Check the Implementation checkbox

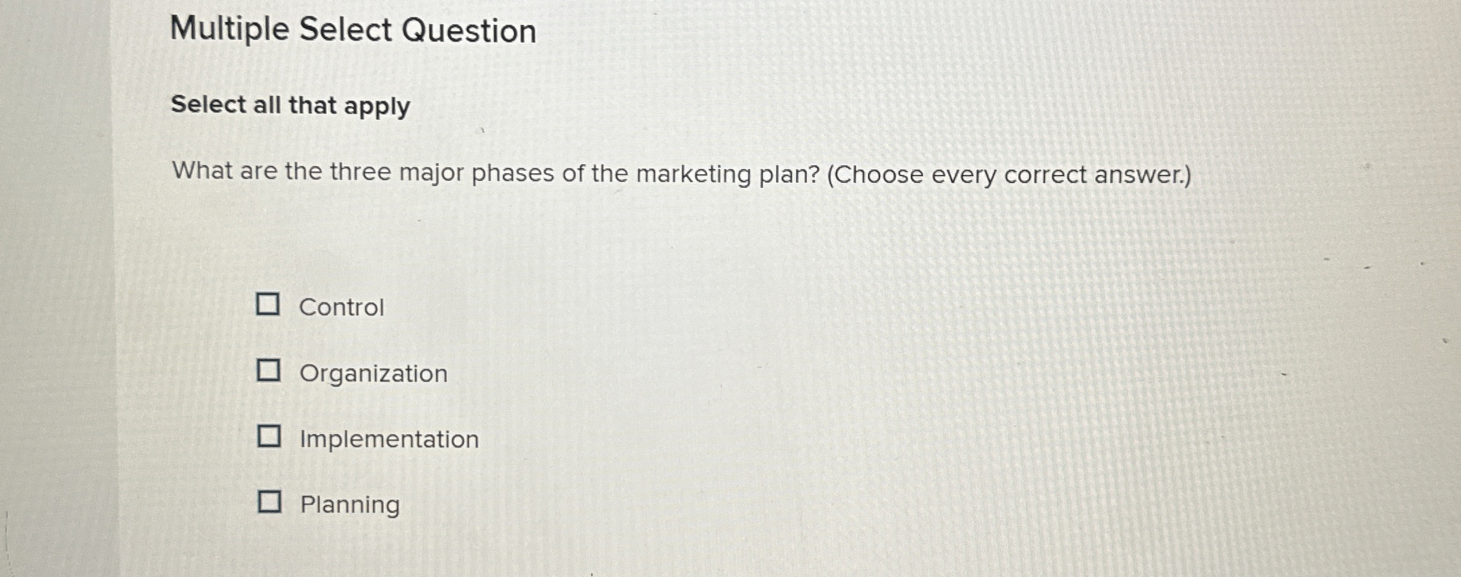[x=270, y=438]
